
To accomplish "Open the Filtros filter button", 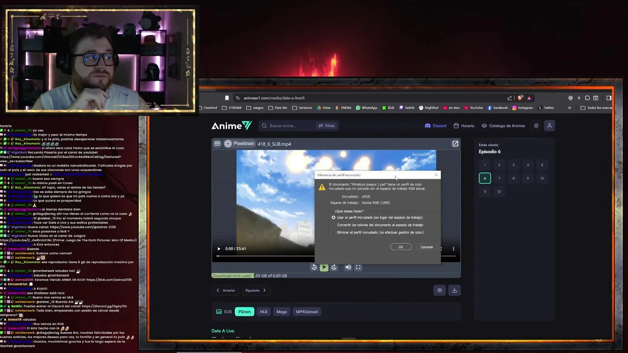I will [327, 126].
